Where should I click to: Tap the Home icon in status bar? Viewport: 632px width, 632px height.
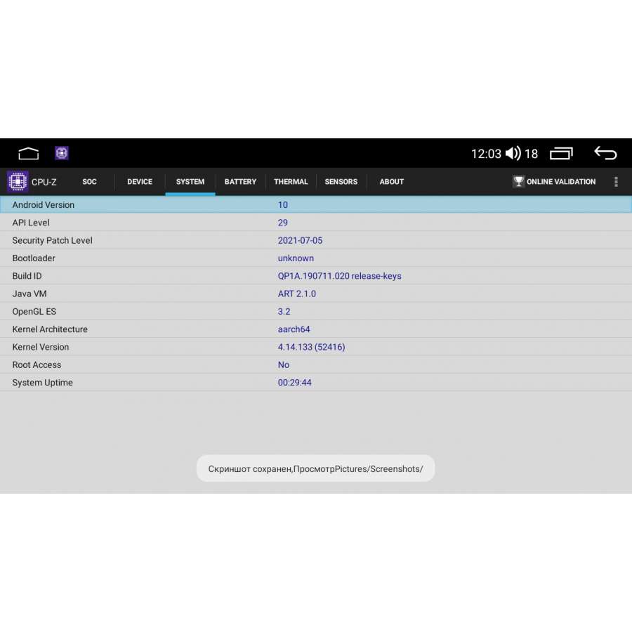[x=29, y=154]
